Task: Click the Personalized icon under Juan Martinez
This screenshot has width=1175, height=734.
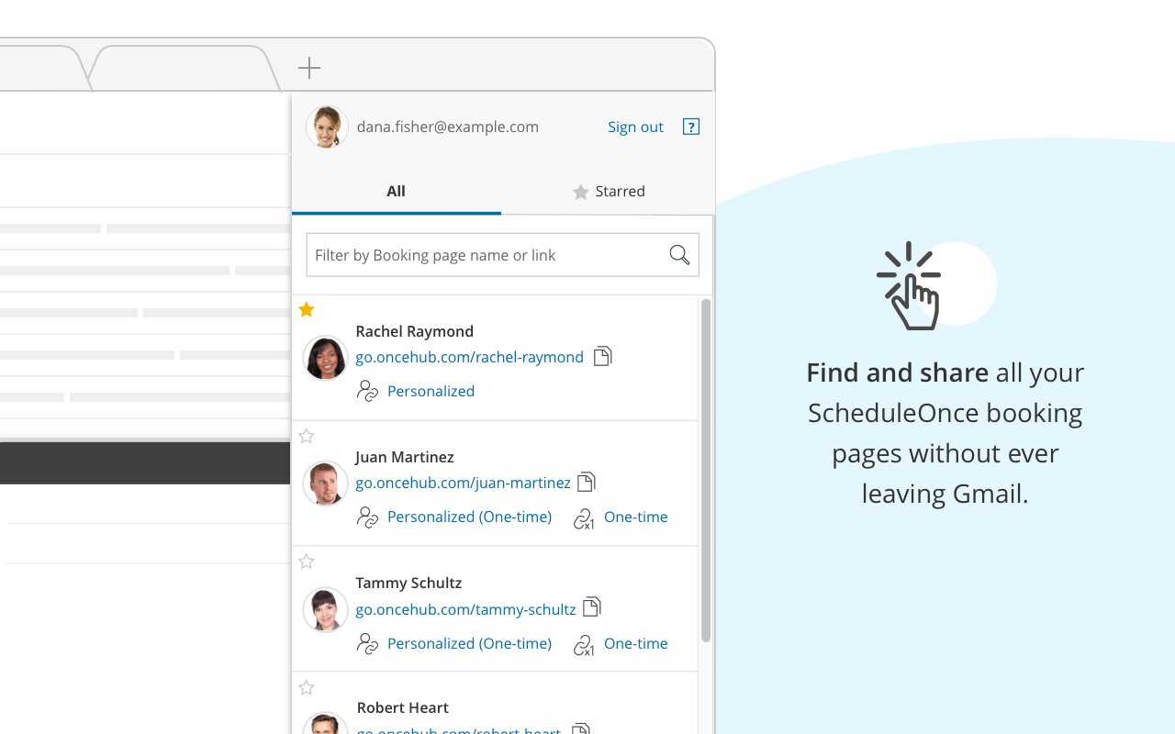Action: coord(367,517)
